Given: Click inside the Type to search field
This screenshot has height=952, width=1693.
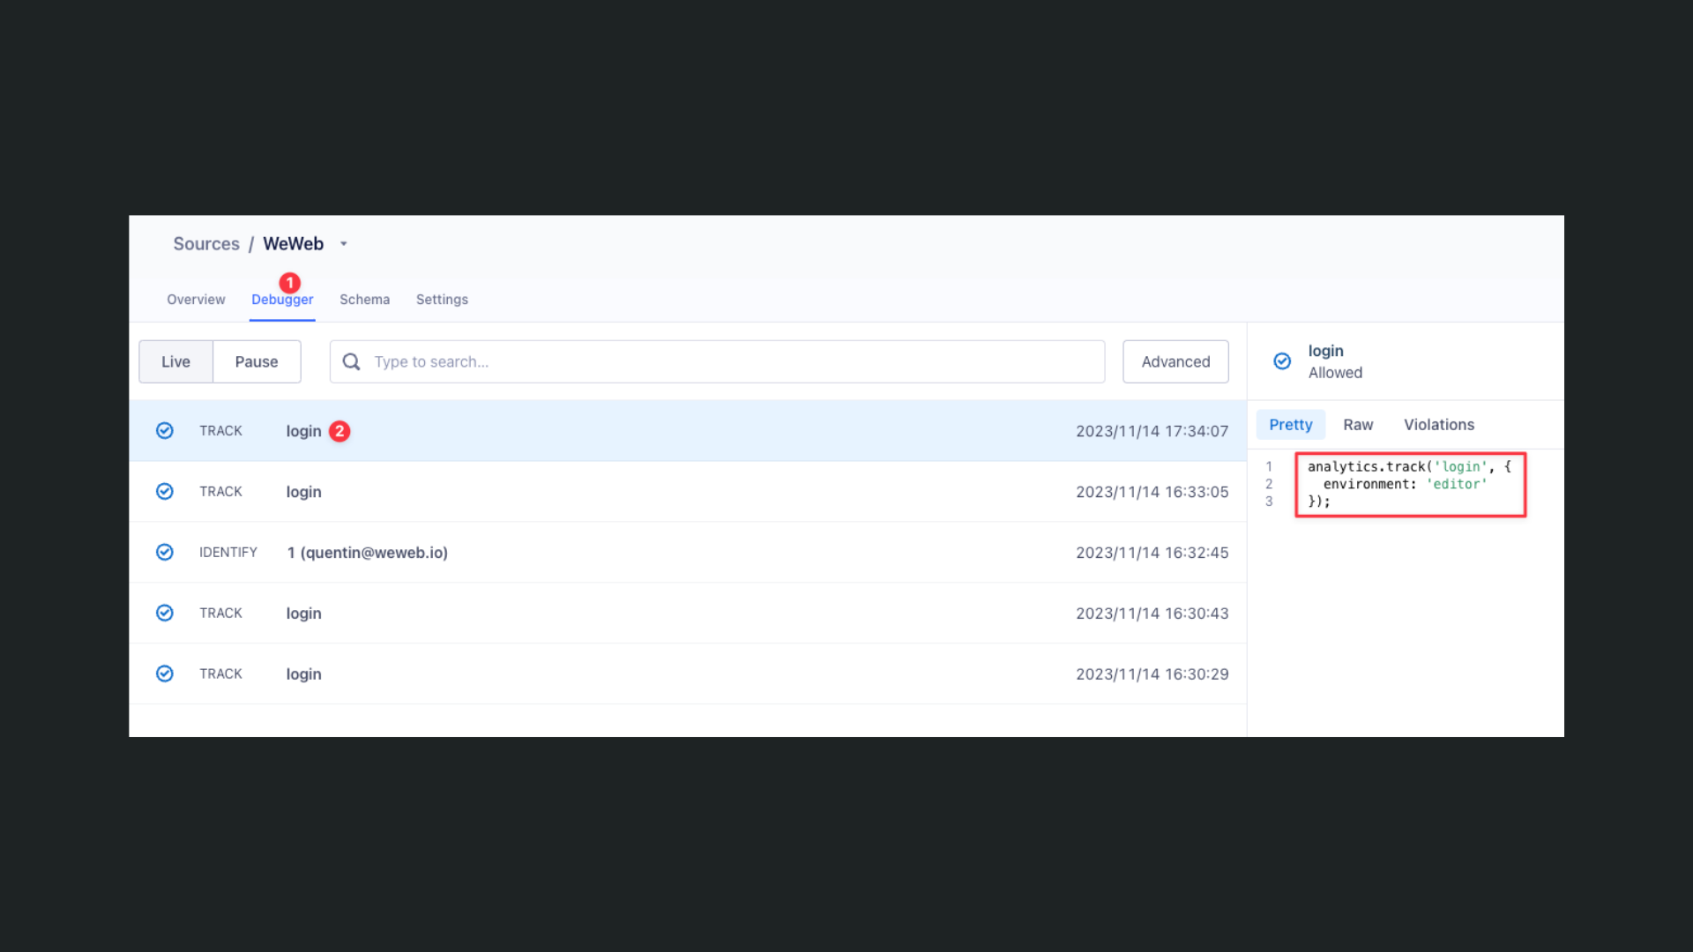Looking at the screenshot, I should [617, 361].
